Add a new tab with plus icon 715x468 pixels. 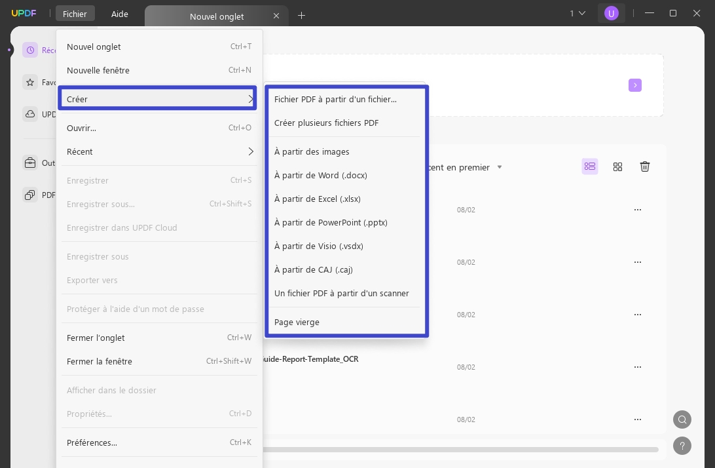pos(301,16)
